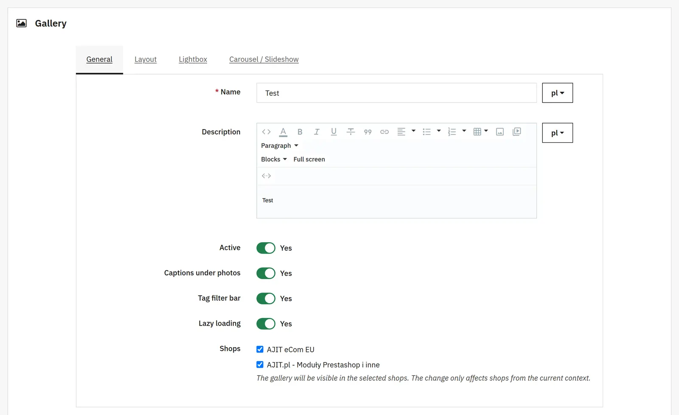Click the insert link icon

tap(384, 132)
